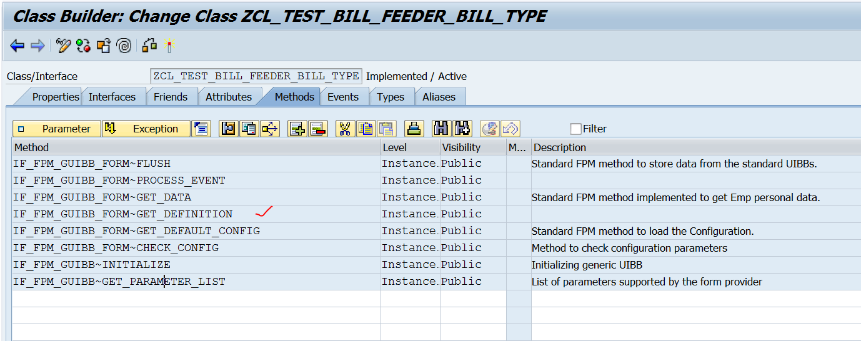Click description about storing data from standard UIBBs
The height and width of the screenshot is (341, 861).
pyautogui.click(x=674, y=164)
